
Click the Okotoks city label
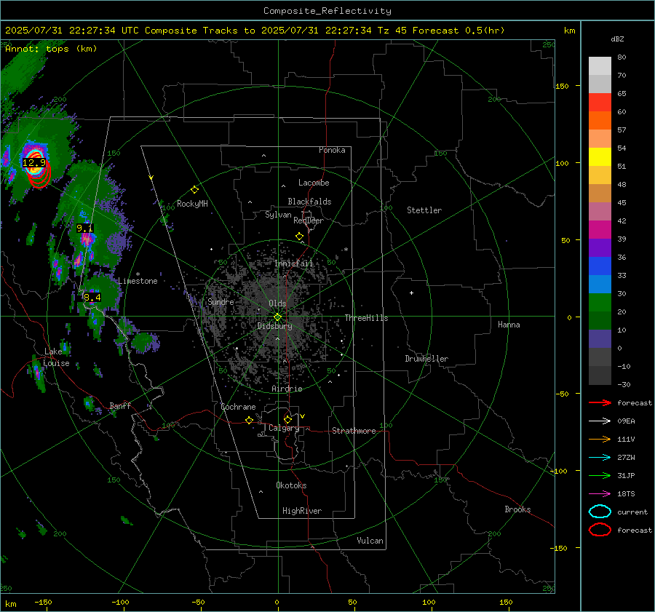pyautogui.click(x=291, y=486)
